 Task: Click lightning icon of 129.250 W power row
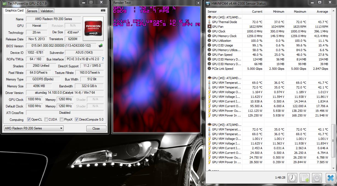tap(209, 115)
